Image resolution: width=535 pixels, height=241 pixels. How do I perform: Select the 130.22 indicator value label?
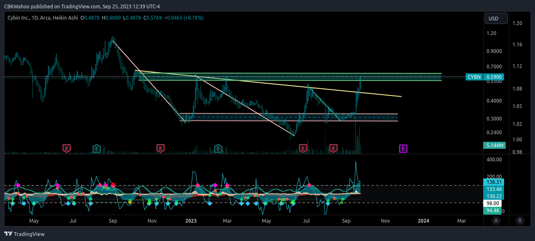[x=494, y=196]
